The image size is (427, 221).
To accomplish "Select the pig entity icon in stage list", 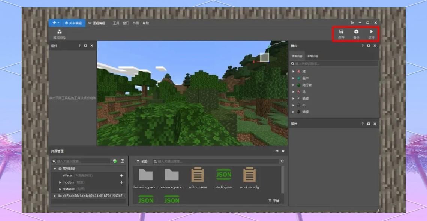I will point(298,71).
